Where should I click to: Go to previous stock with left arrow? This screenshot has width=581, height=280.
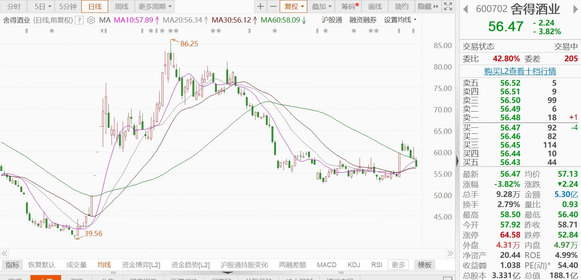466,9
